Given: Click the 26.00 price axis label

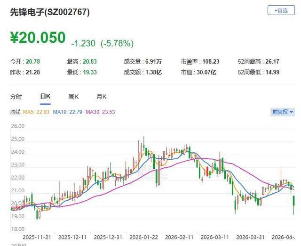Looking at the screenshot, I should (x=18, y=126).
